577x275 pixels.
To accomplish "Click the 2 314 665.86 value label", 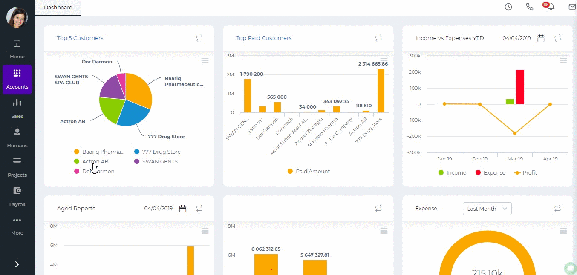I will 373,64.
